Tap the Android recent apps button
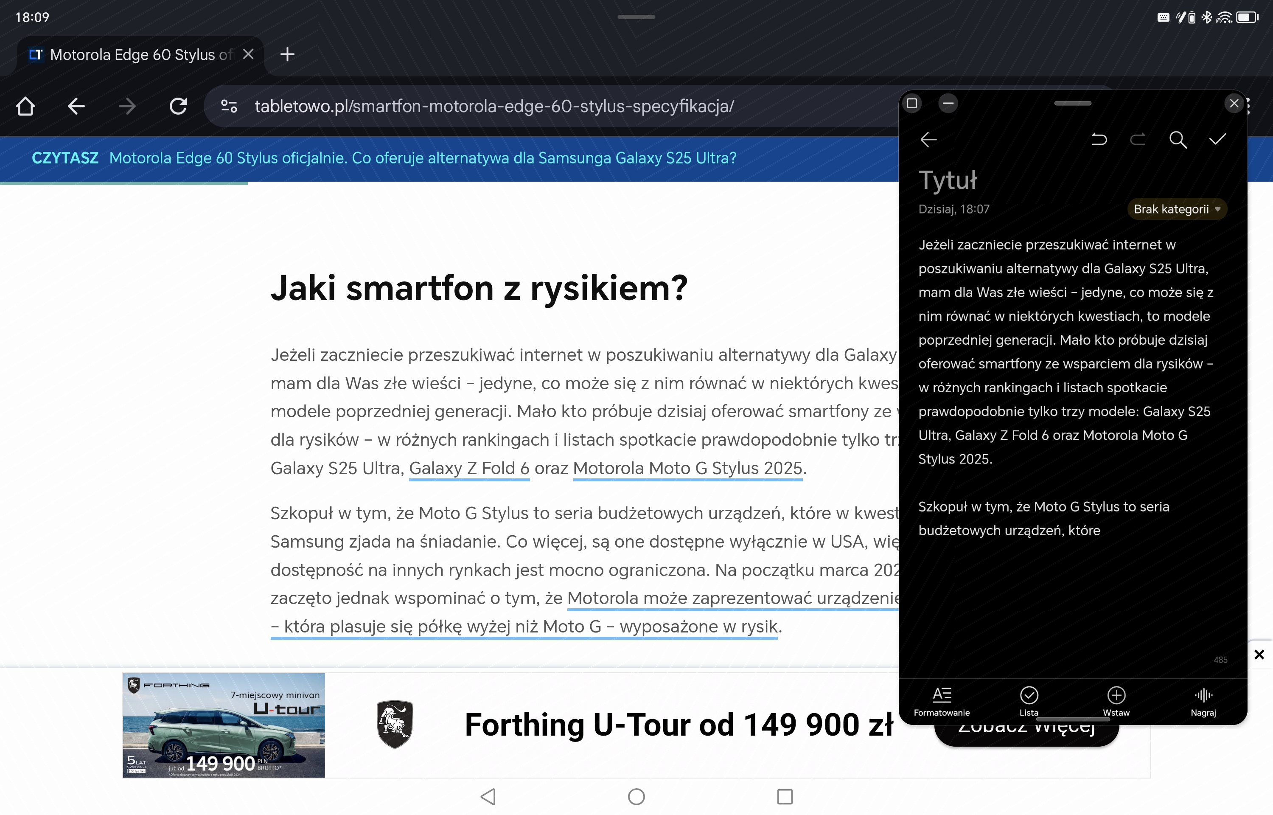Screen dimensions: 1273x815 (x=785, y=796)
